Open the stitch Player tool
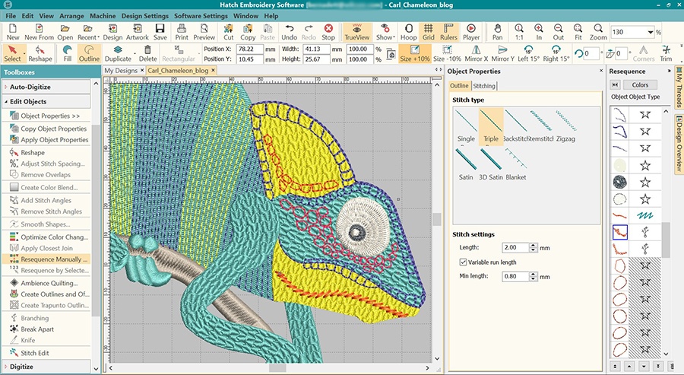This screenshot has width=684, height=375. click(471, 31)
